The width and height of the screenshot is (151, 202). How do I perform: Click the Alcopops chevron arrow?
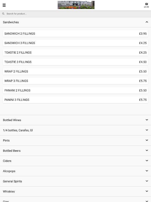click(x=147, y=171)
